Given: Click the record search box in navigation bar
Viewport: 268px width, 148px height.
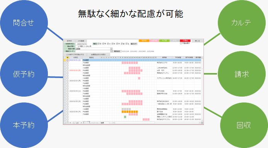Looking at the screenshot, I should click(x=105, y=123).
